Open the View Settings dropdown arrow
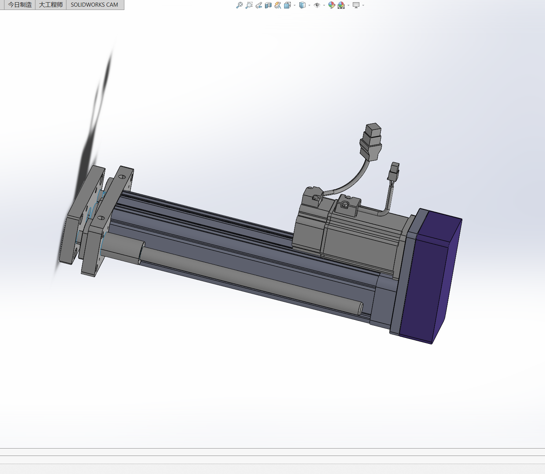545x474 pixels. tap(363, 5)
